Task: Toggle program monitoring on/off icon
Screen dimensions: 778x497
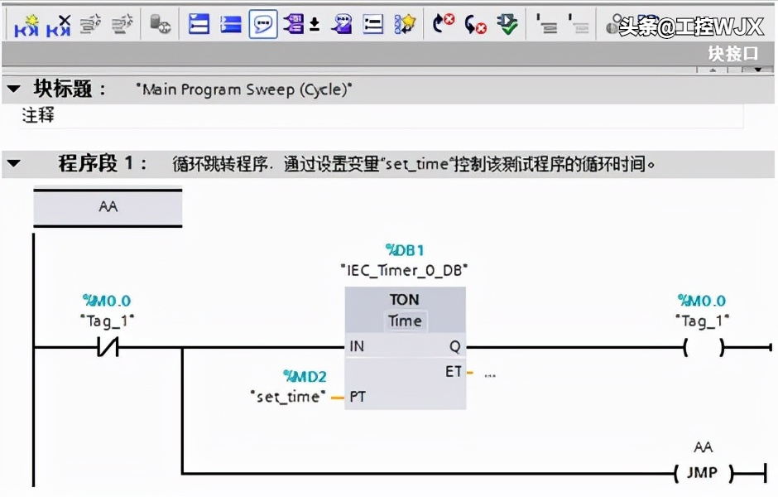Action: coord(507,25)
